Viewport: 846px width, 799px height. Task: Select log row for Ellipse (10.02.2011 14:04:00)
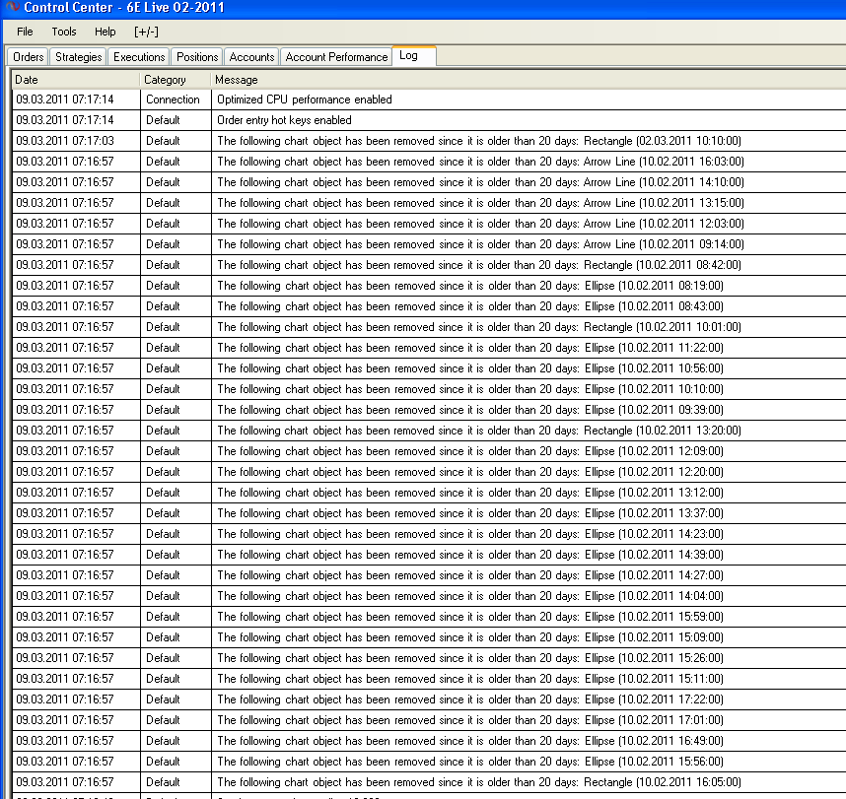click(x=429, y=596)
